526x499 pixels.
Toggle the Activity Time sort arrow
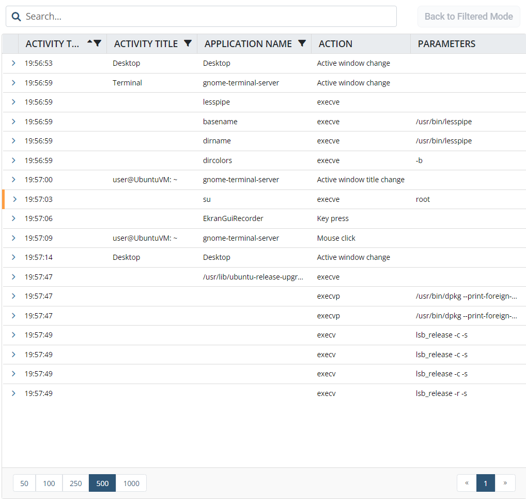[x=90, y=42]
